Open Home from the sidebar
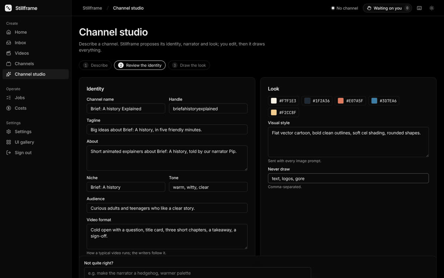 coord(36,32)
